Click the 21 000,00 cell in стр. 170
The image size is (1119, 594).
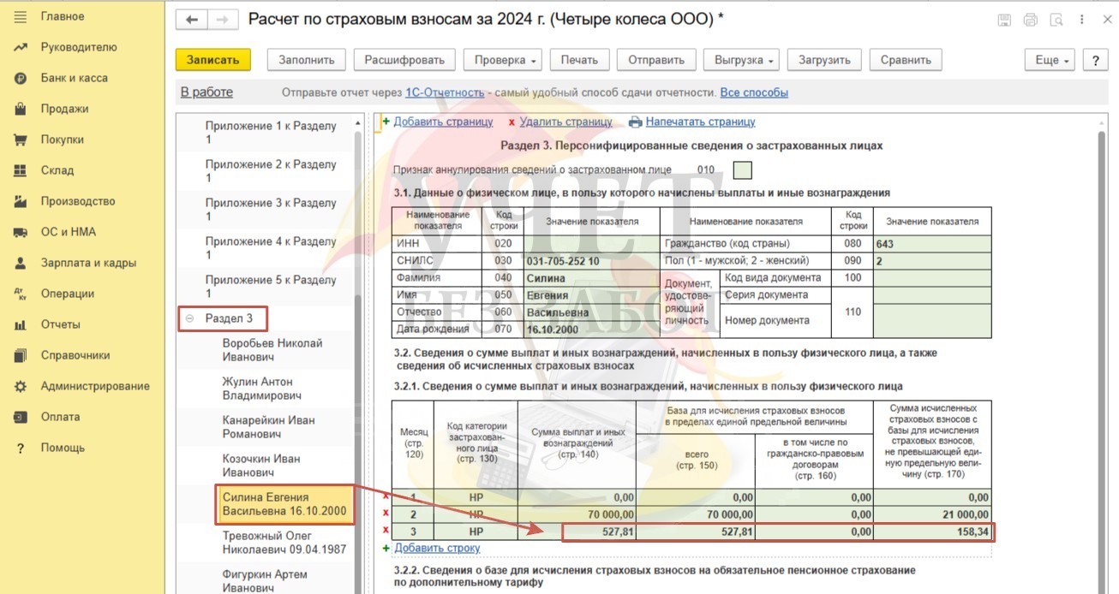(x=932, y=514)
